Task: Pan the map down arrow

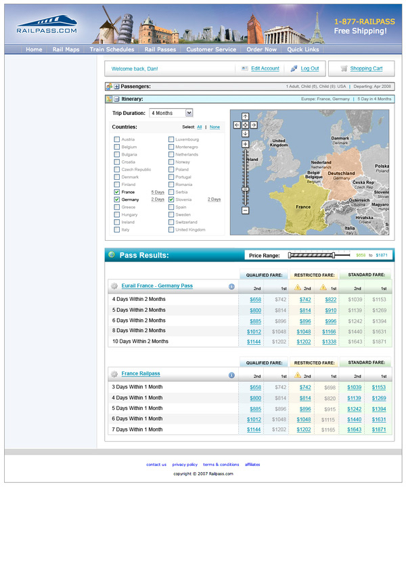Action: click(245, 133)
